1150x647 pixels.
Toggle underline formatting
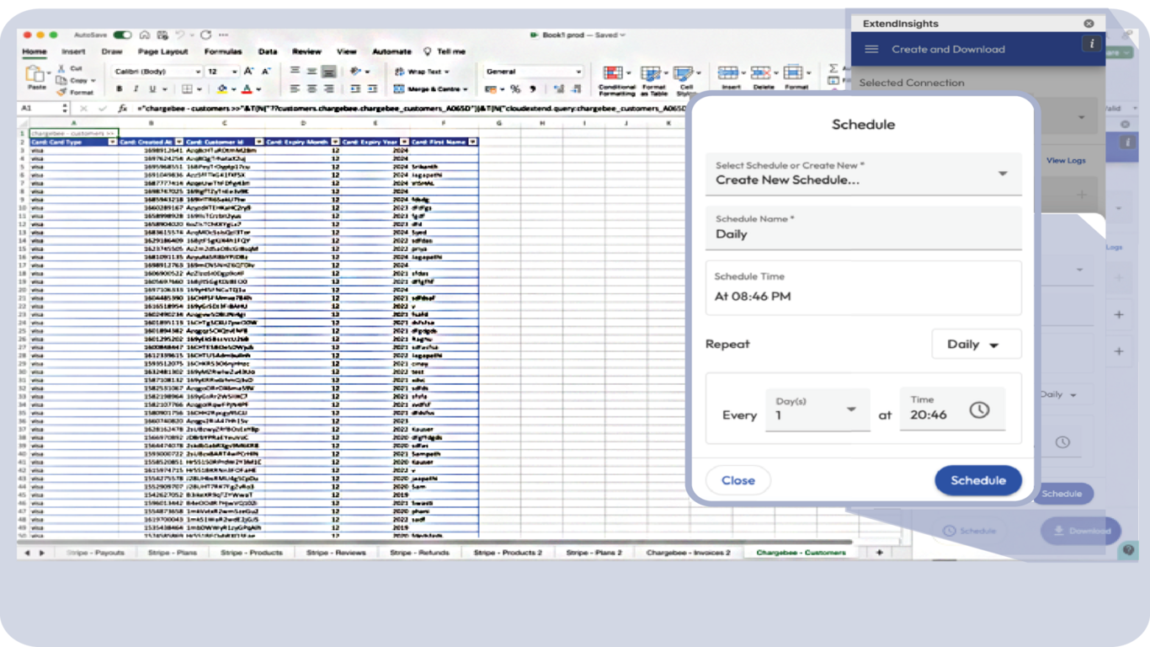(x=152, y=89)
